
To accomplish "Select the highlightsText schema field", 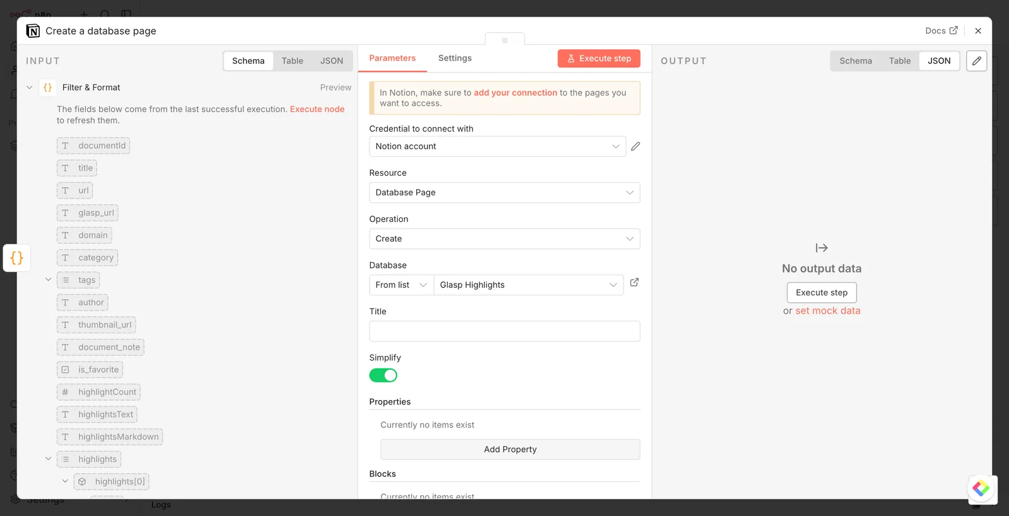I will pyautogui.click(x=97, y=415).
